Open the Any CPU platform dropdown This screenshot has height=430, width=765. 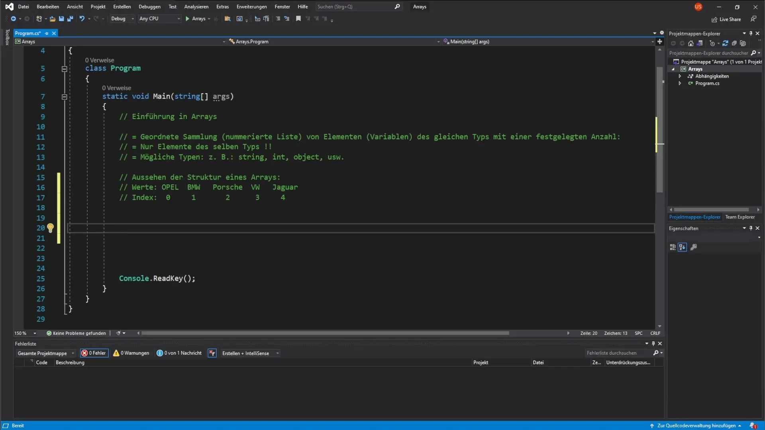[159, 19]
